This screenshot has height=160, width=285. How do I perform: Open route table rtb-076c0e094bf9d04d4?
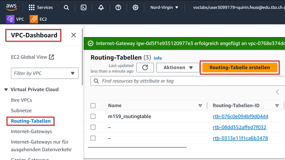click(x=240, y=116)
